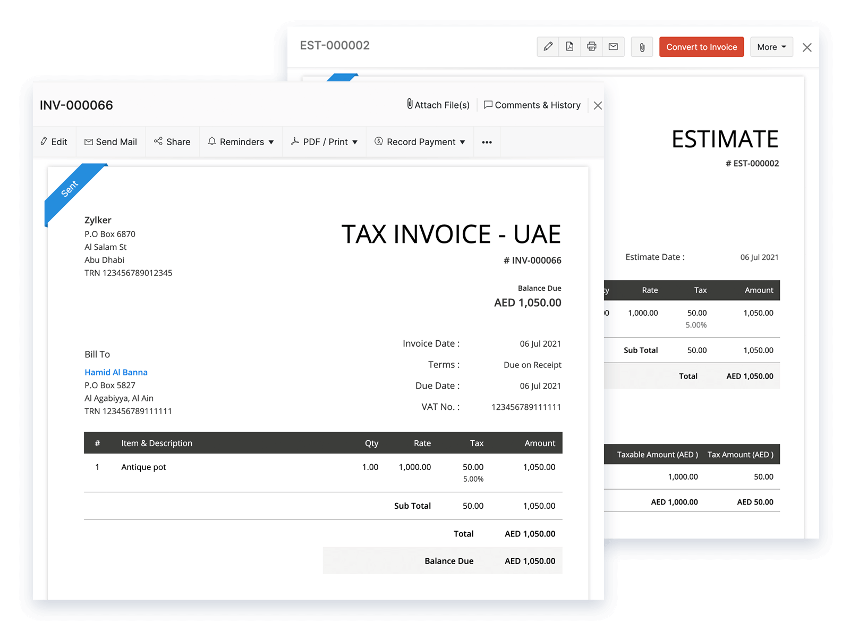Viewport: 850px width, 638px height.
Task: Click Convert to Invoice
Action: [701, 47]
